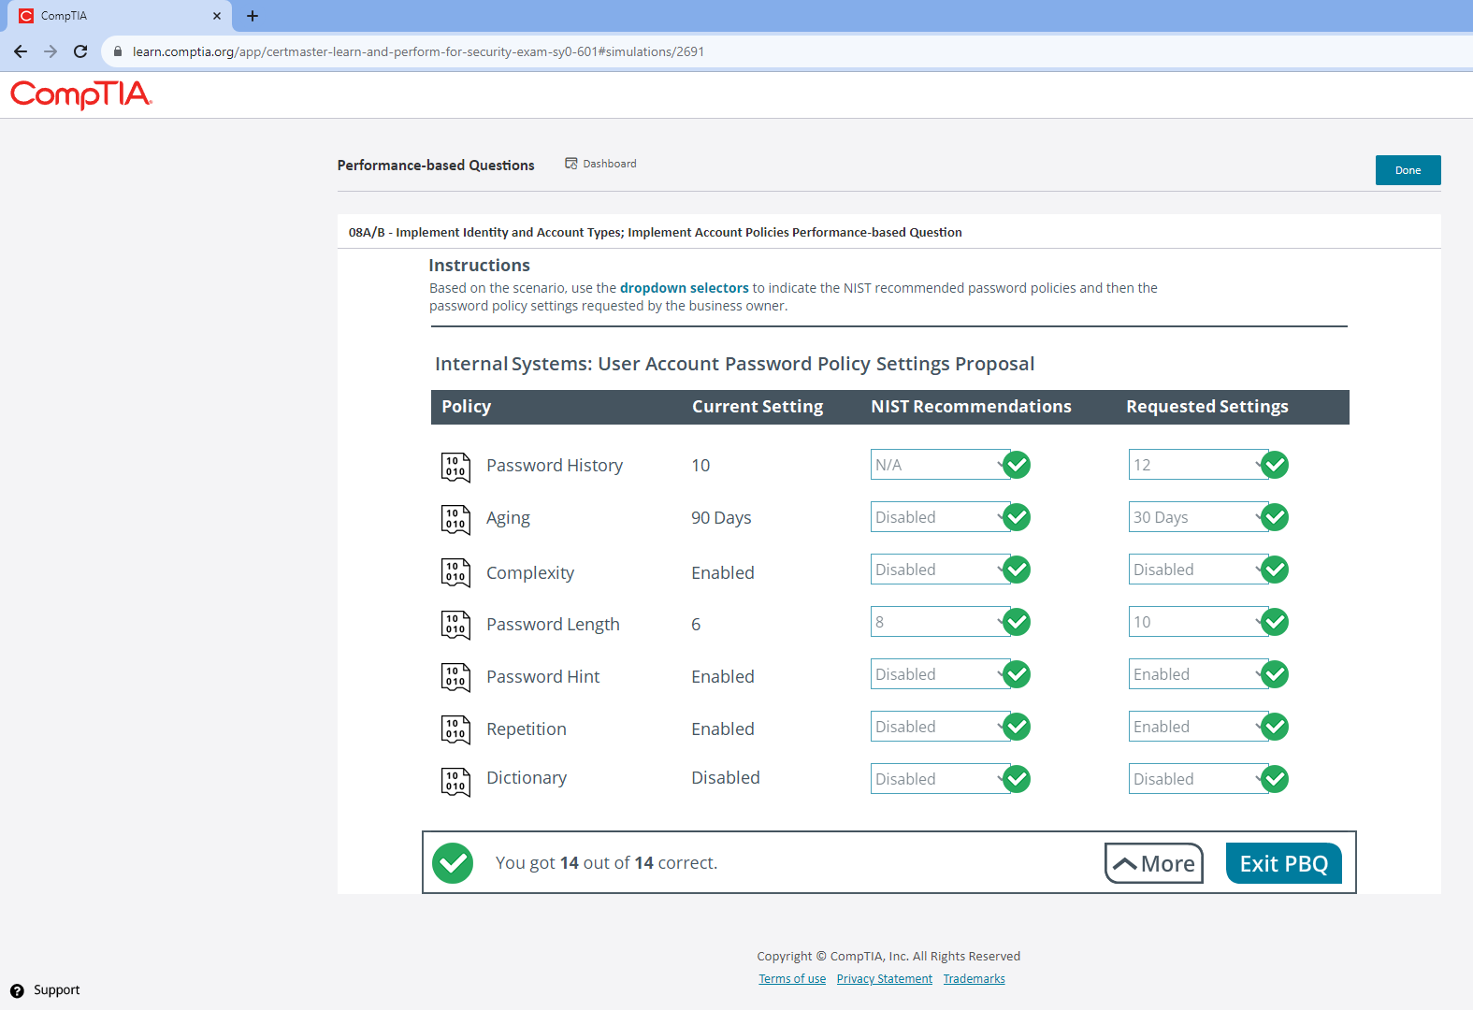Click the green checkmark beside results message
The image size is (1473, 1010).
click(x=453, y=863)
